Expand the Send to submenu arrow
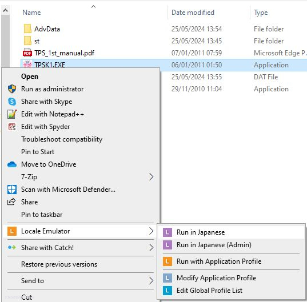The image size is (307, 302). click(x=151, y=281)
